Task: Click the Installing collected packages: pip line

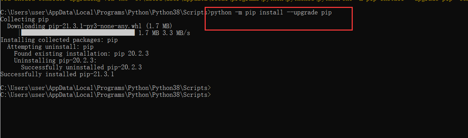Action: [59, 40]
